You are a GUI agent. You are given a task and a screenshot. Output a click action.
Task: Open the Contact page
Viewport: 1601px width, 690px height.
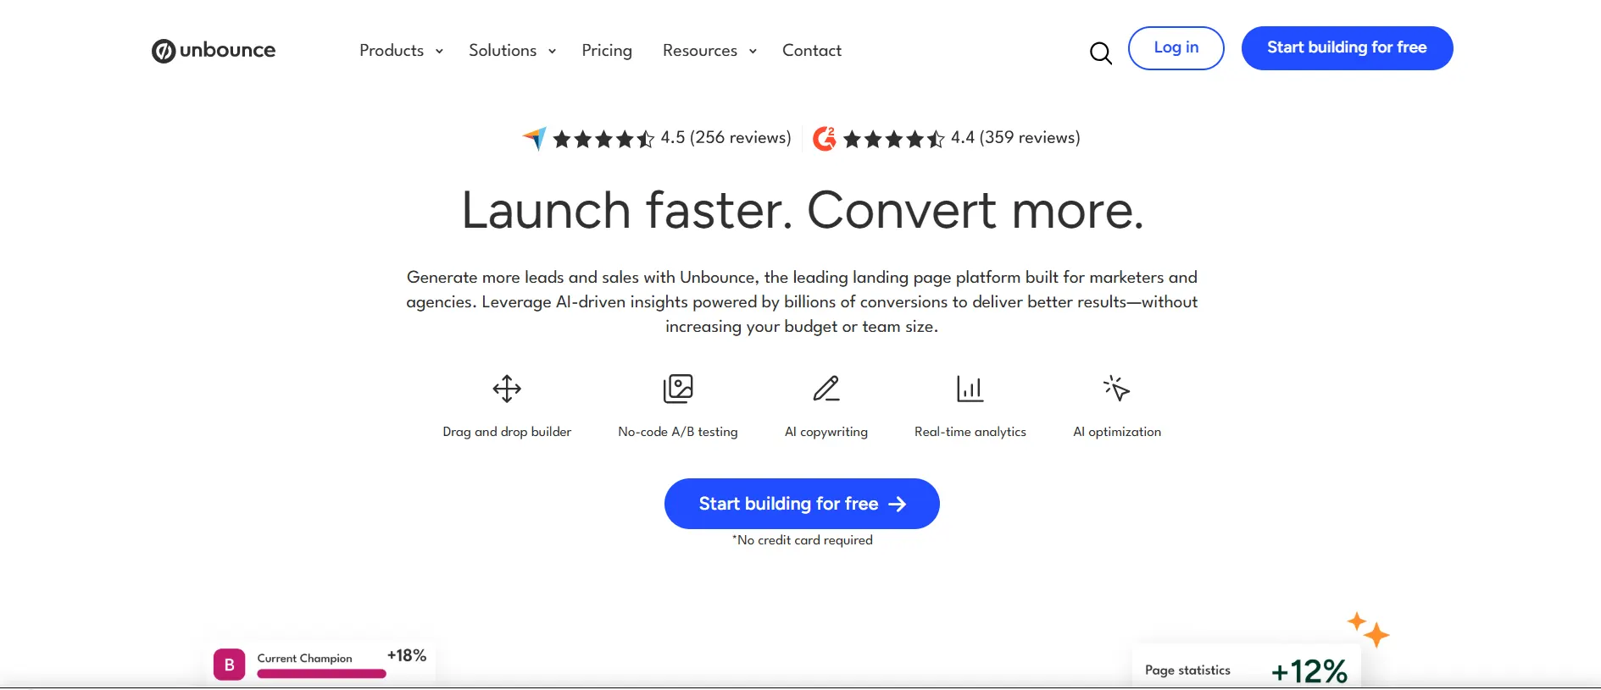click(812, 51)
